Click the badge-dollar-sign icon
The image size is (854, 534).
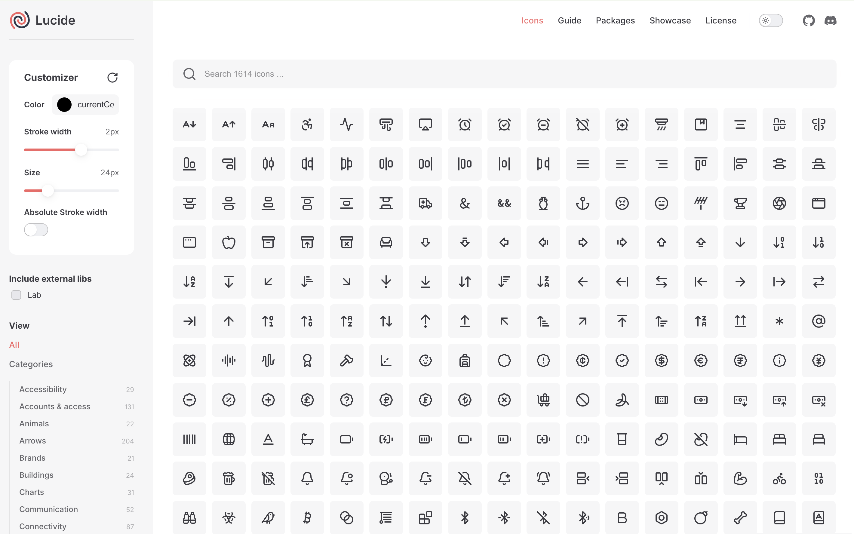[662, 361]
